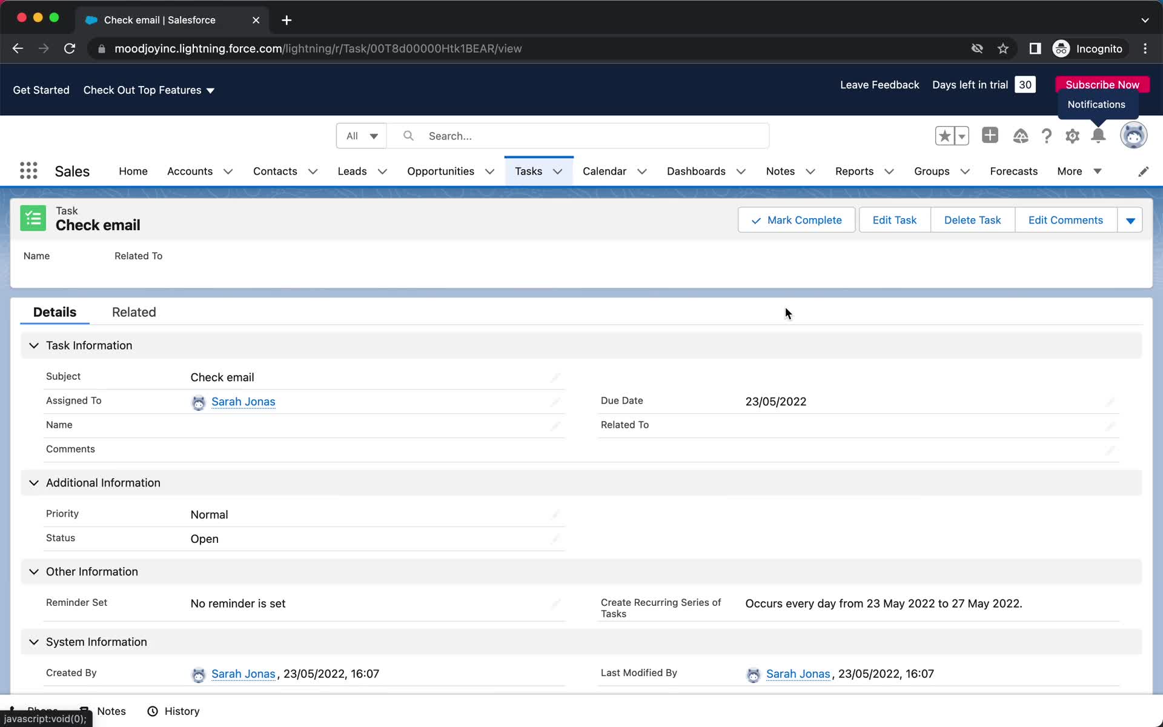Collapse the Task Information section
The image size is (1163, 727).
click(34, 345)
